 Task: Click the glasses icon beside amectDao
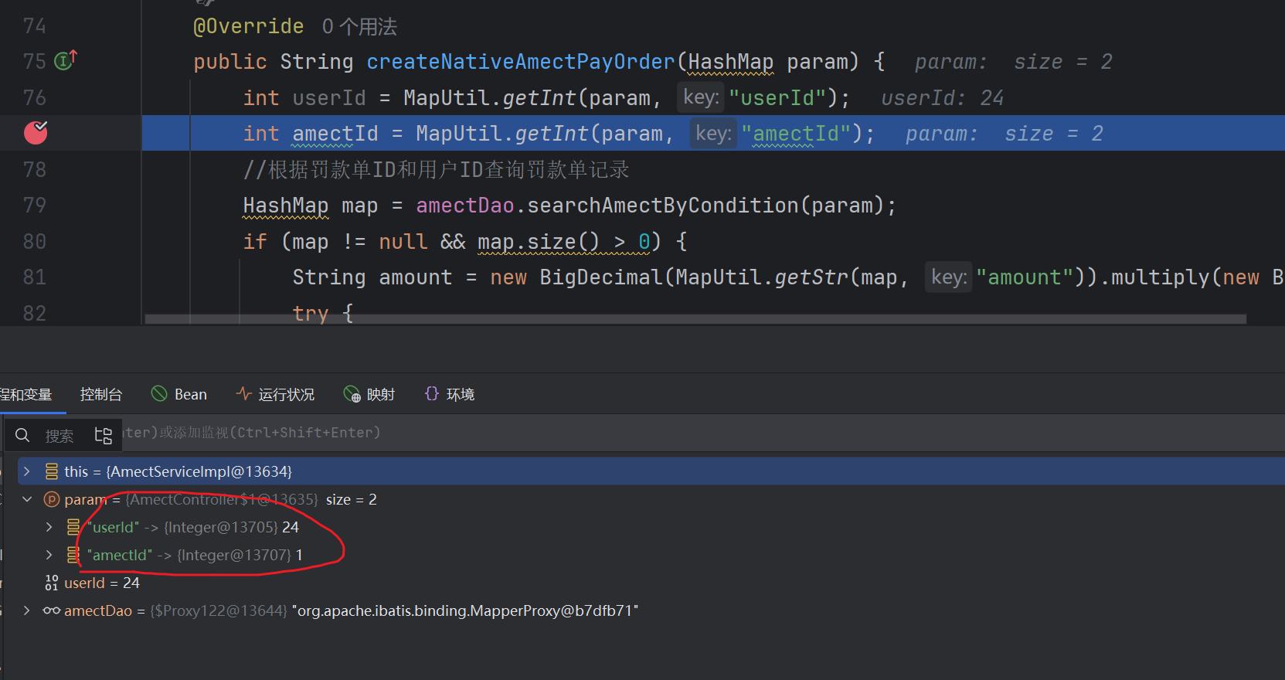pyautogui.click(x=52, y=610)
